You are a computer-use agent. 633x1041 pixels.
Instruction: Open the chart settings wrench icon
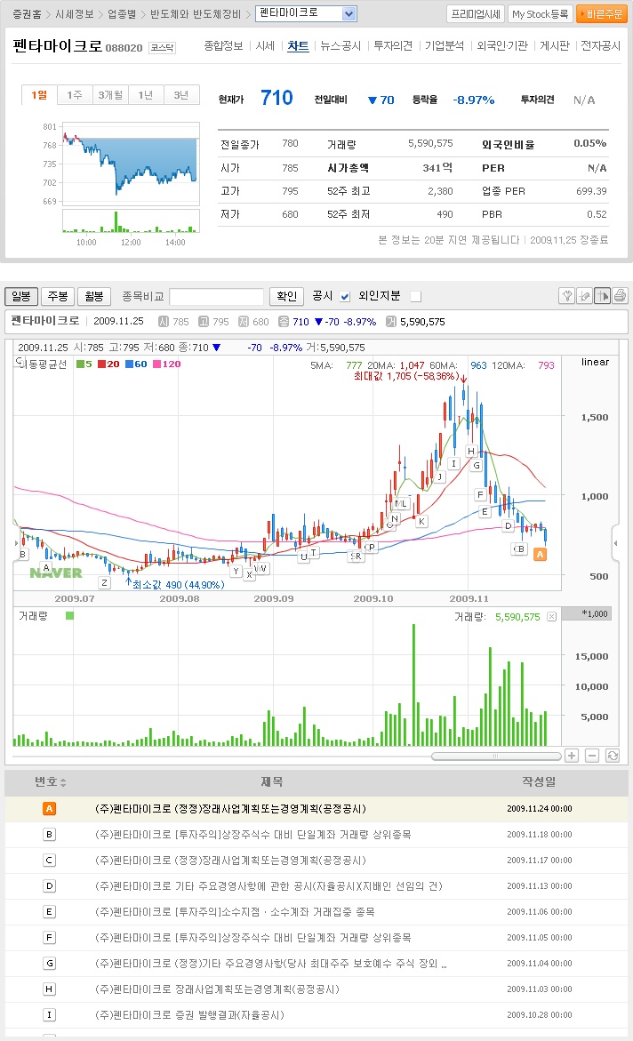pyautogui.click(x=566, y=296)
